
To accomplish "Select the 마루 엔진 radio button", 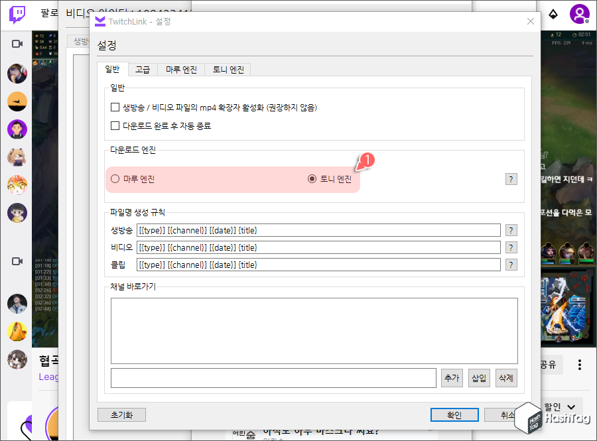I will 113,179.
